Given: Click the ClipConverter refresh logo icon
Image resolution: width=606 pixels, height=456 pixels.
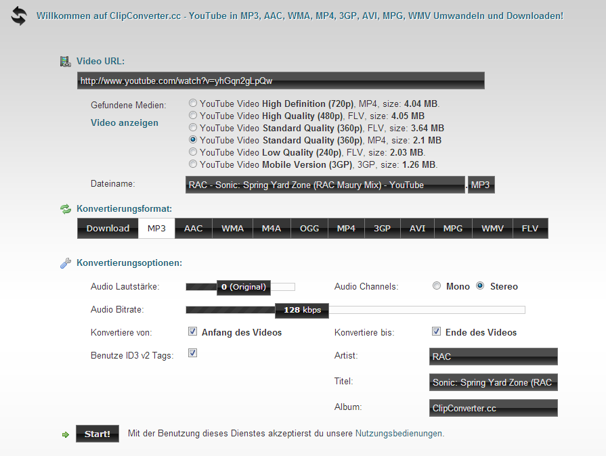Looking at the screenshot, I should point(18,16).
